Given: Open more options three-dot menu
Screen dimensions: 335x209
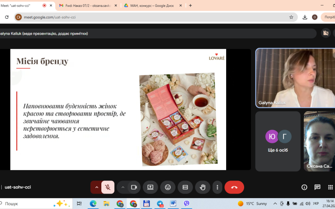Looking at the screenshot, I should [217, 187].
